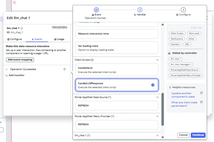The image size is (214, 142).
Task: Click the handler list vertical scrollbar thumb
Action: click(x=163, y=109)
